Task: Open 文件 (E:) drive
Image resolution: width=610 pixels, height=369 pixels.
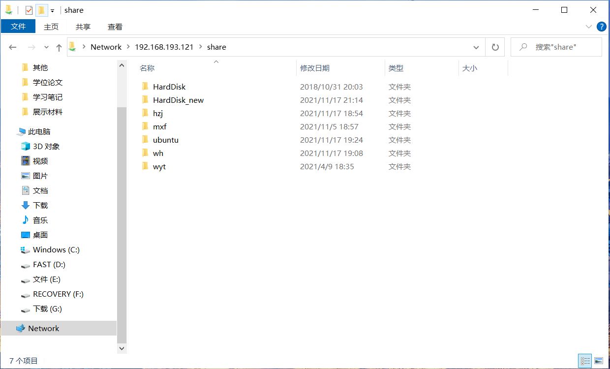Action: [x=47, y=279]
